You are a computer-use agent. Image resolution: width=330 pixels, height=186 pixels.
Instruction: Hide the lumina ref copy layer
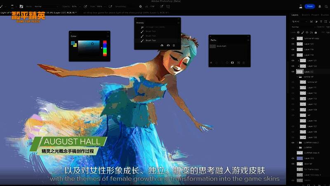pyautogui.click(x=293, y=38)
